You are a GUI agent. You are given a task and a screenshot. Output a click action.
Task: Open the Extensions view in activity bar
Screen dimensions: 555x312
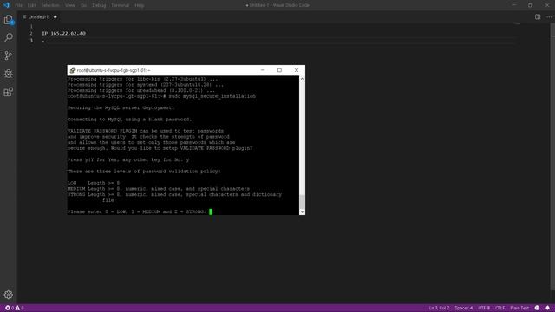point(9,92)
